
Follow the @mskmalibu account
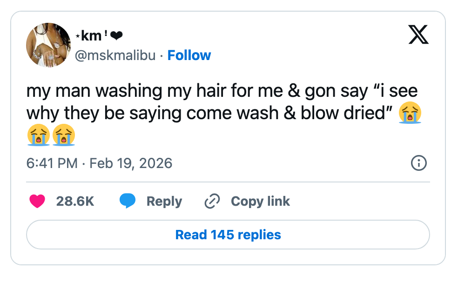click(189, 55)
